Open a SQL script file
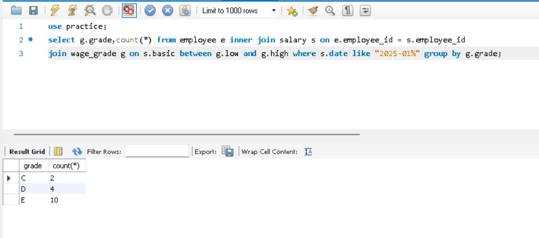 tap(16, 11)
